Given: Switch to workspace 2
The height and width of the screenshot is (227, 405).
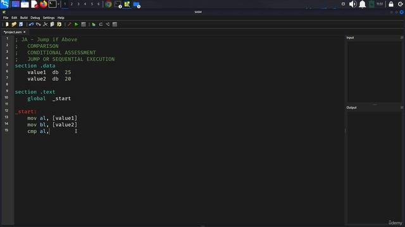Looking at the screenshot, I should pos(72,4).
